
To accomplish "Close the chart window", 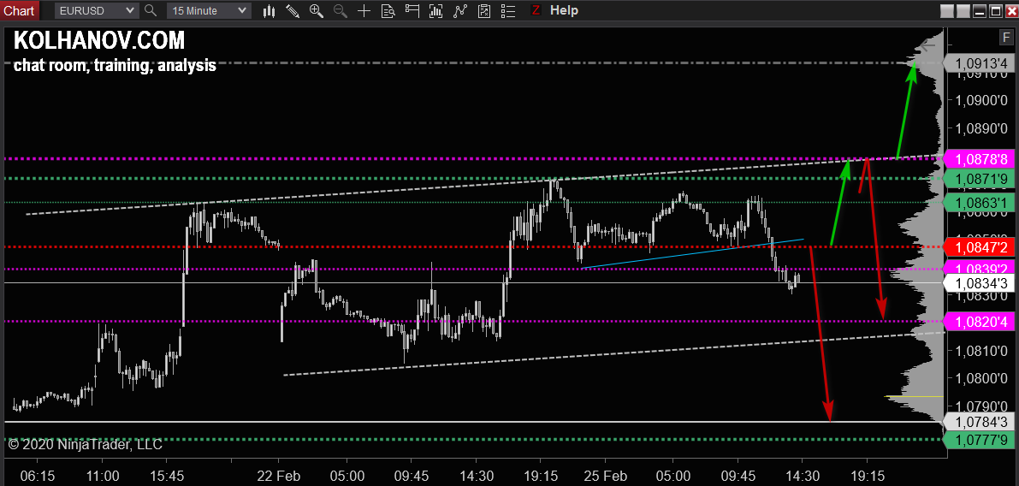I will [1010, 11].
